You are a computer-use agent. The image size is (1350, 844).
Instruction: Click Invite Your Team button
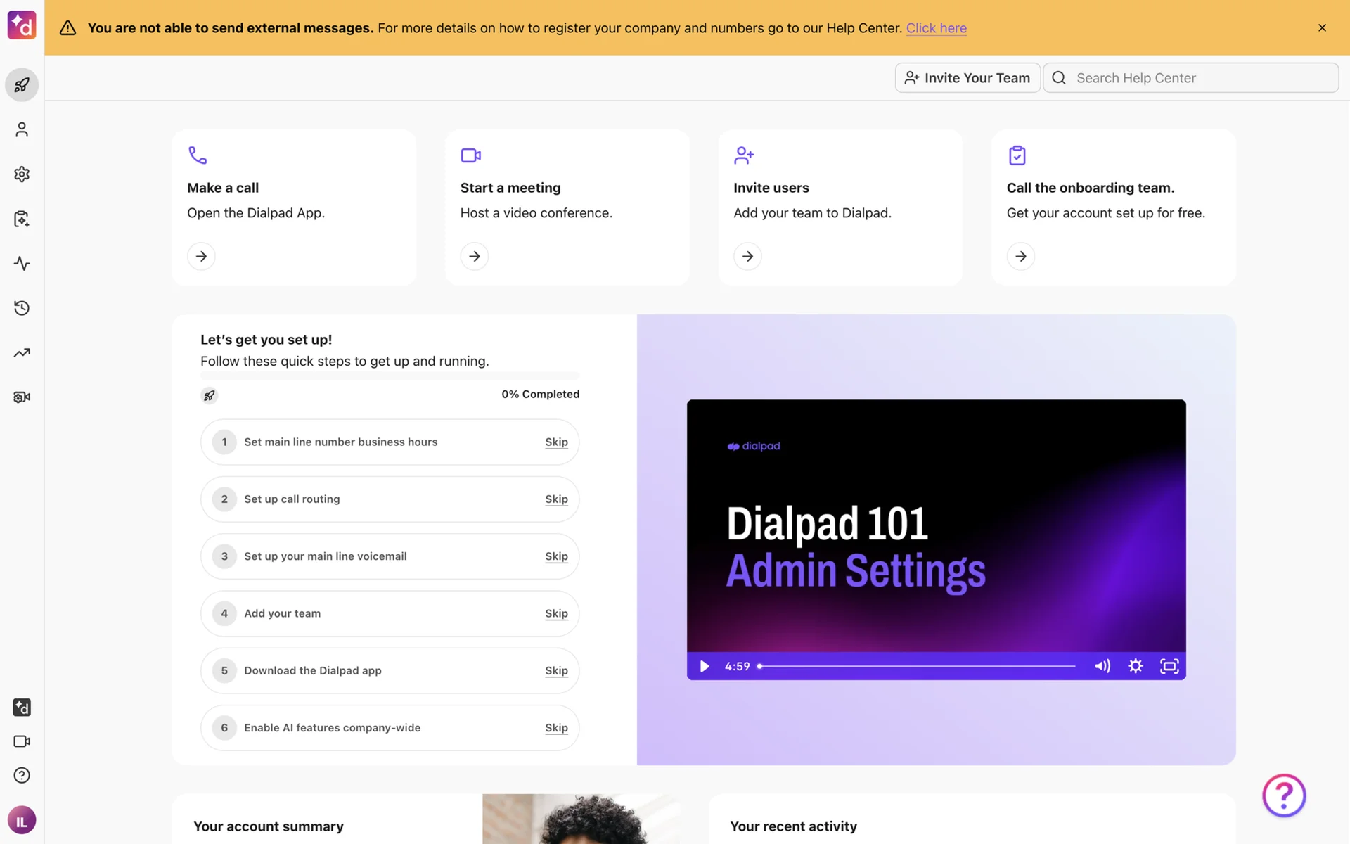(x=967, y=78)
